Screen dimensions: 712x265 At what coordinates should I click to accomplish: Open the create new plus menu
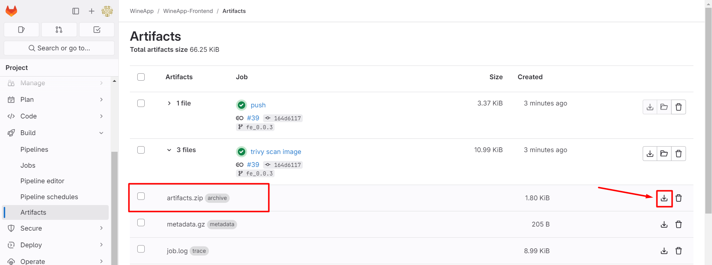[x=92, y=11]
